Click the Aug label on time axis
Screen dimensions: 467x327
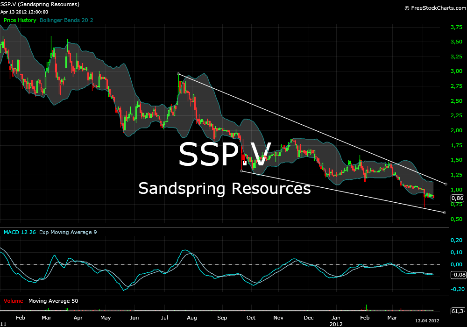192,318
